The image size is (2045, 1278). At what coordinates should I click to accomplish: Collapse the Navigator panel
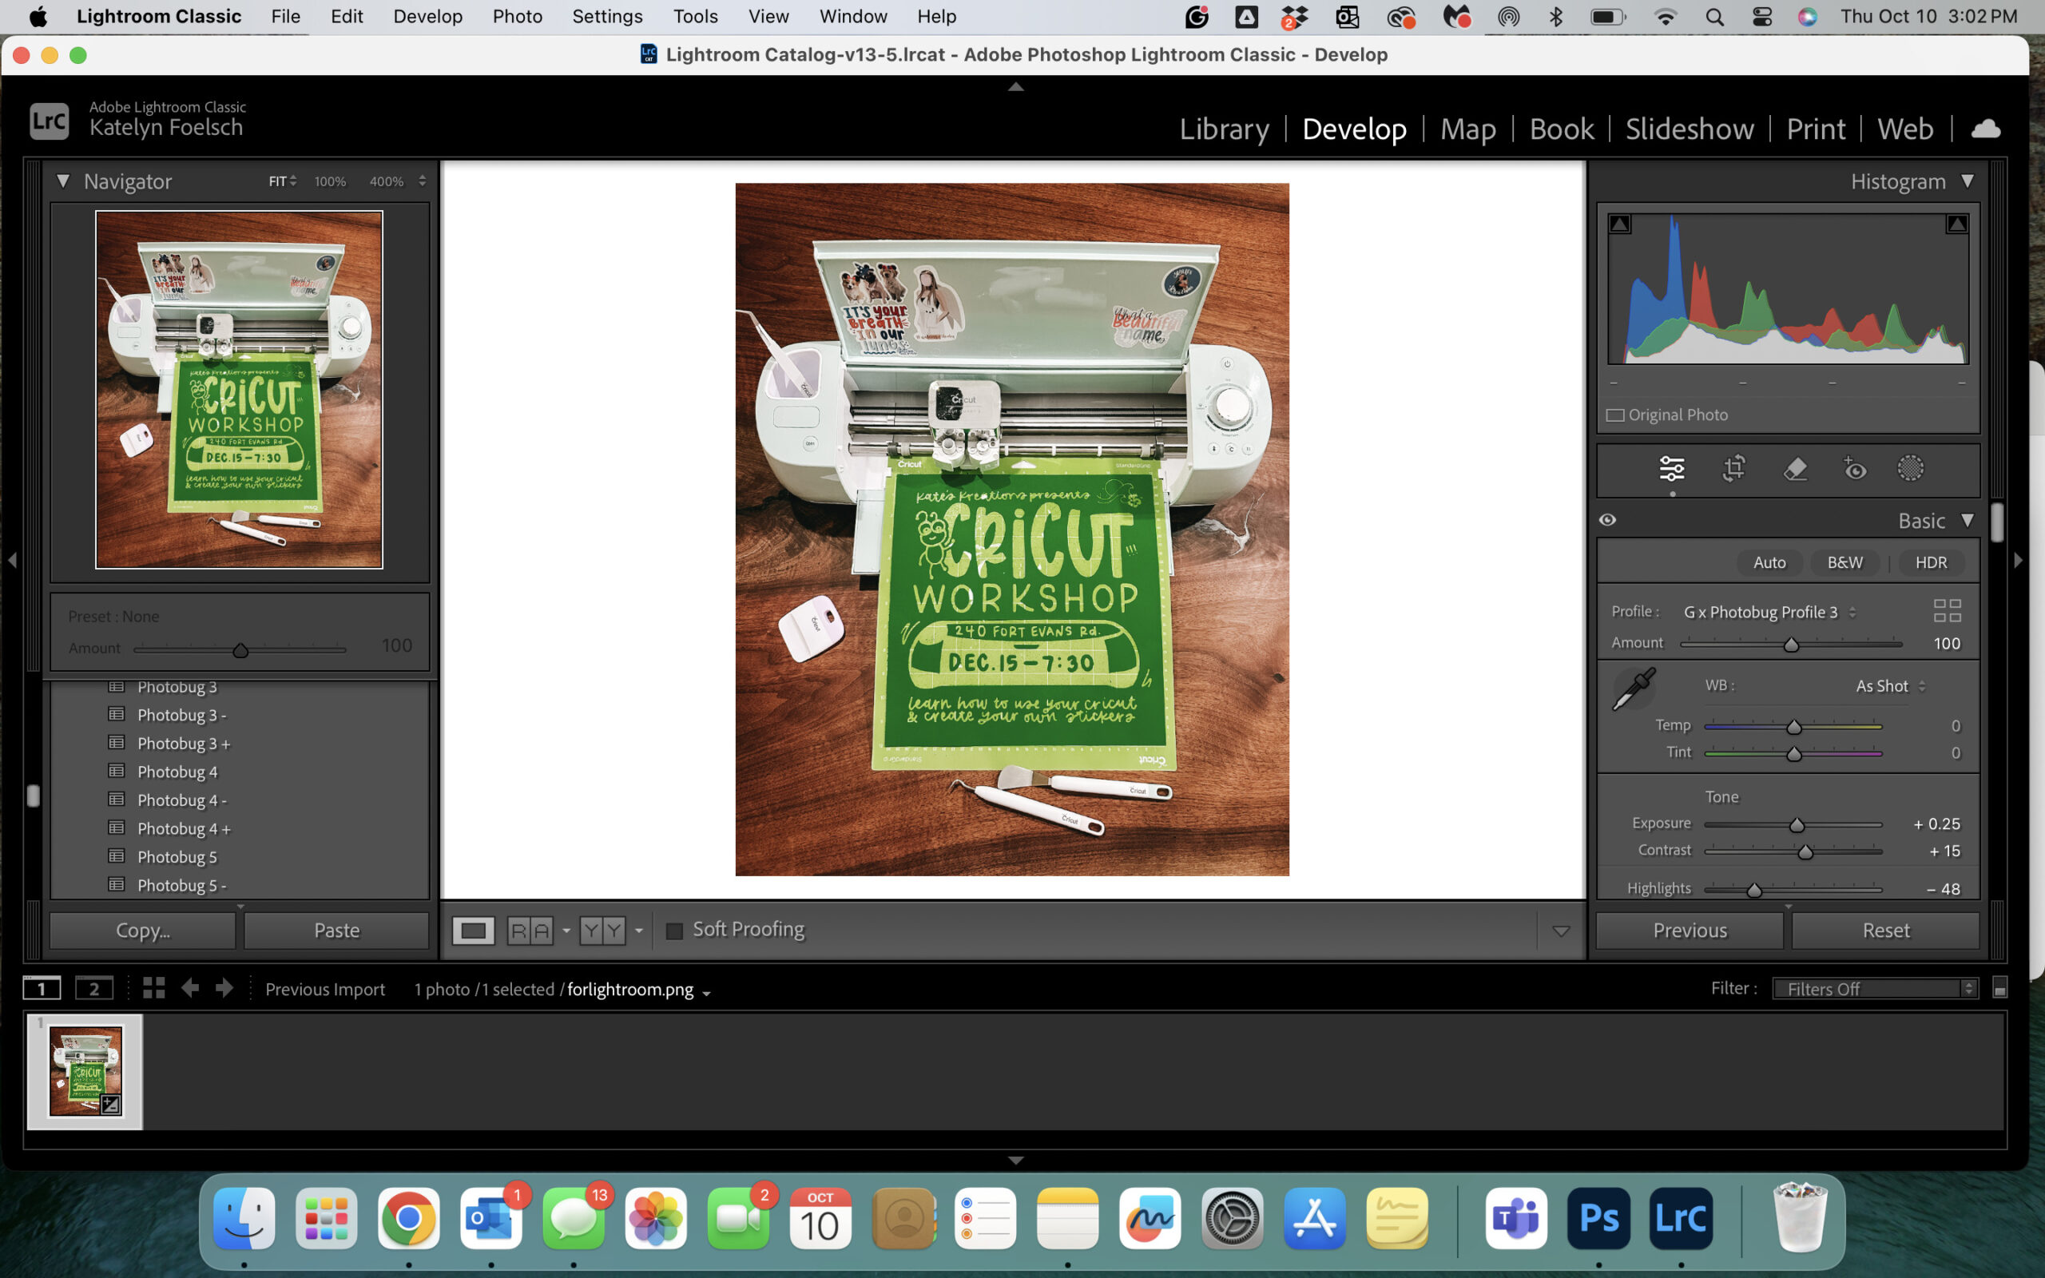[x=62, y=181]
